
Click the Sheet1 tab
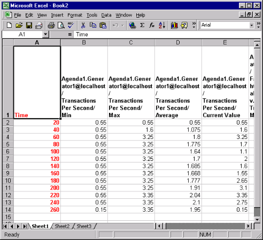[40, 226]
